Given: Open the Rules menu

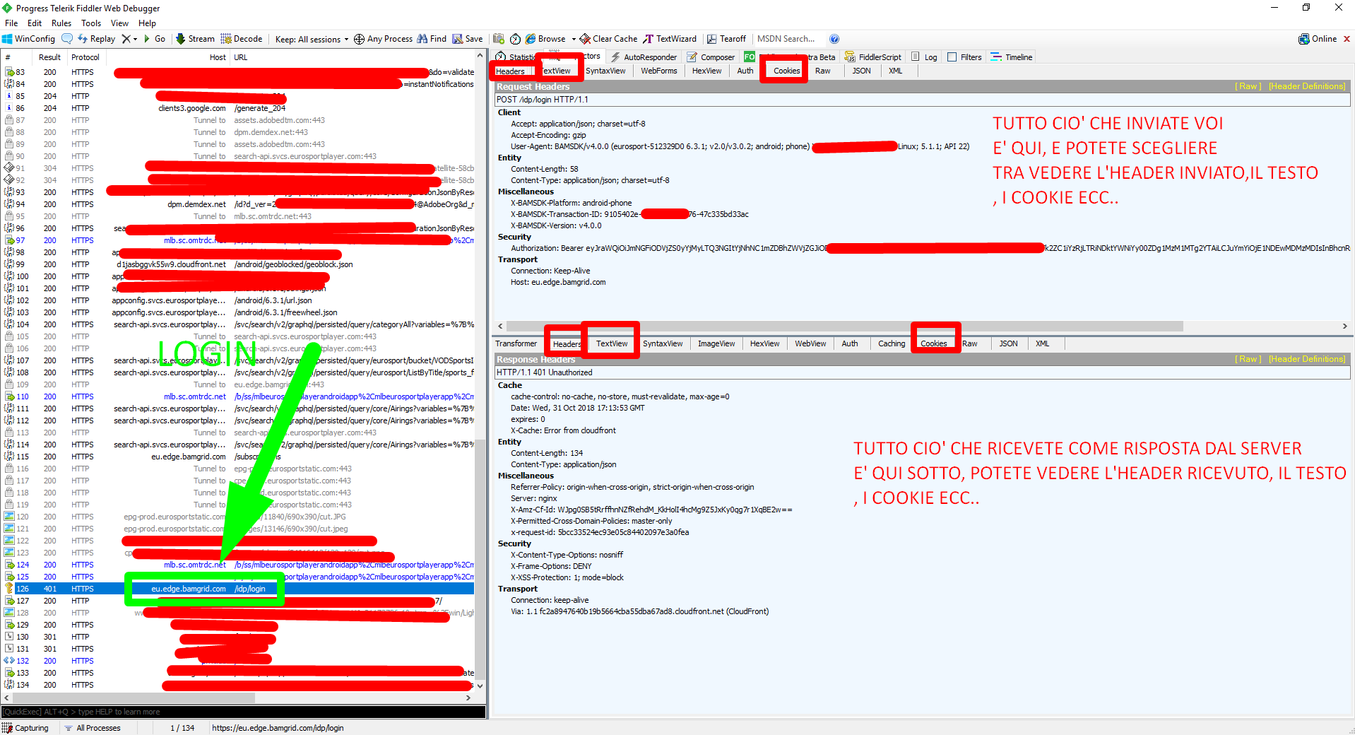Looking at the screenshot, I should [61, 23].
